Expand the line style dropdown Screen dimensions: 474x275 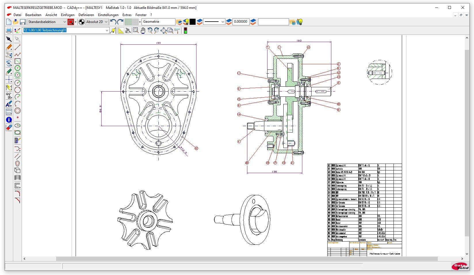(223, 22)
